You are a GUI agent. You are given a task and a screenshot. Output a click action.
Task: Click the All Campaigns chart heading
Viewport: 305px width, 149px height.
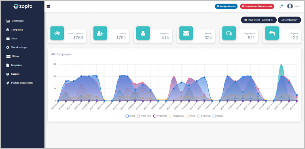coord(61,55)
